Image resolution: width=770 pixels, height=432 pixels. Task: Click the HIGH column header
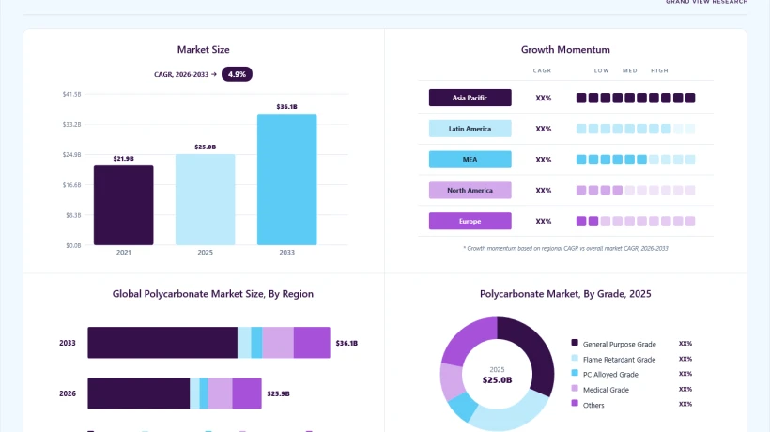click(x=659, y=70)
